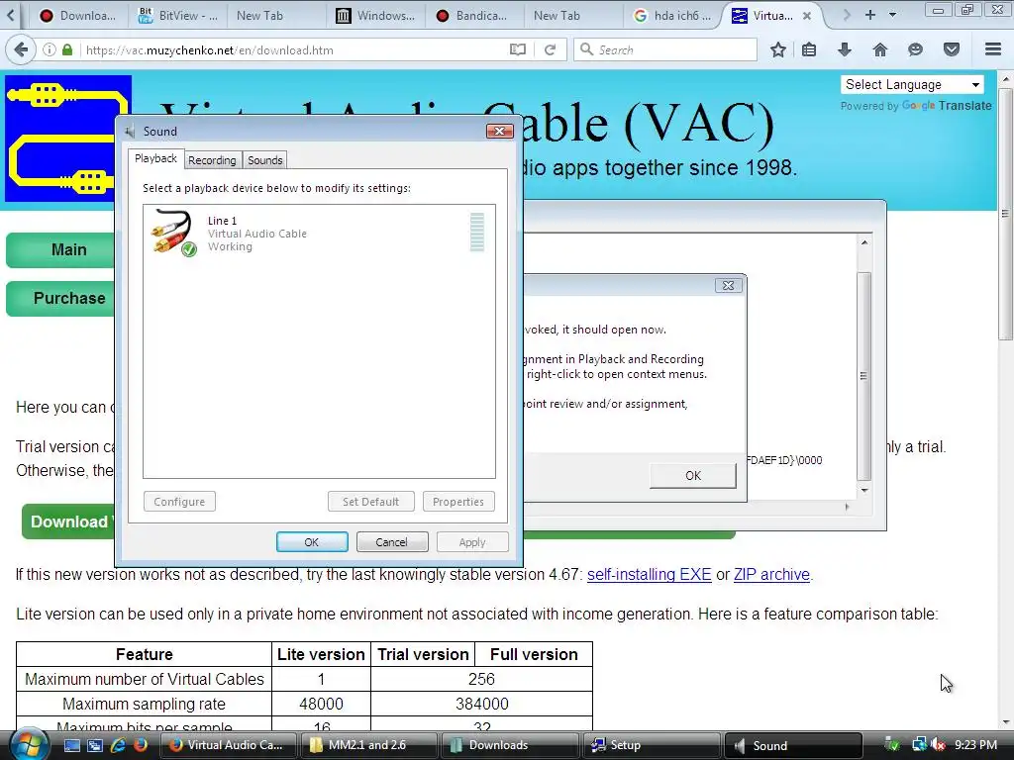Viewport: 1014px width, 760px height.
Task: Focus the browser search field
Action: [x=664, y=49]
